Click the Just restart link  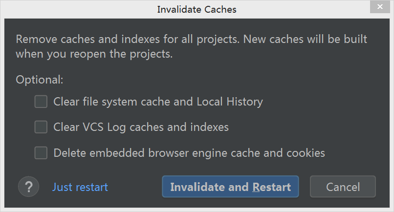pos(80,187)
